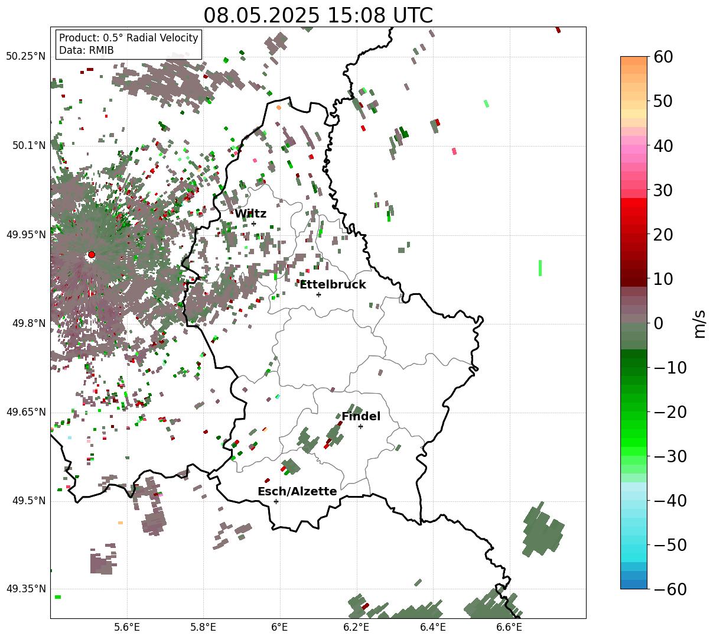This screenshot has width=713, height=639.
Task: Click the 50.1°N latitude tick label
Action: pyautogui.click(x=28, y=145)
